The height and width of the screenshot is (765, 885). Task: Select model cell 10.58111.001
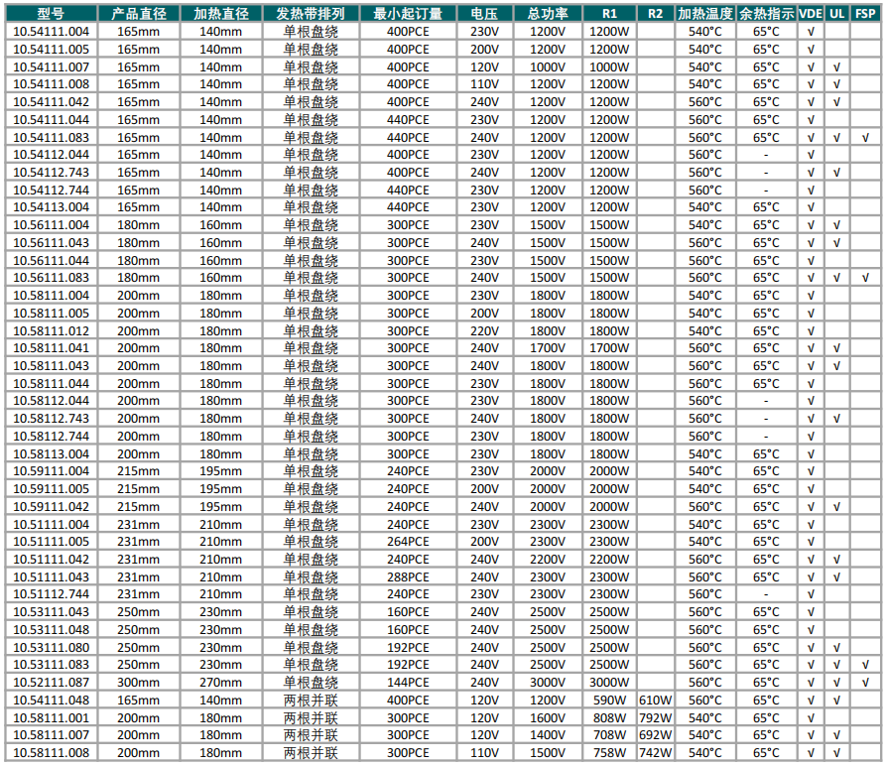[52, 717]
